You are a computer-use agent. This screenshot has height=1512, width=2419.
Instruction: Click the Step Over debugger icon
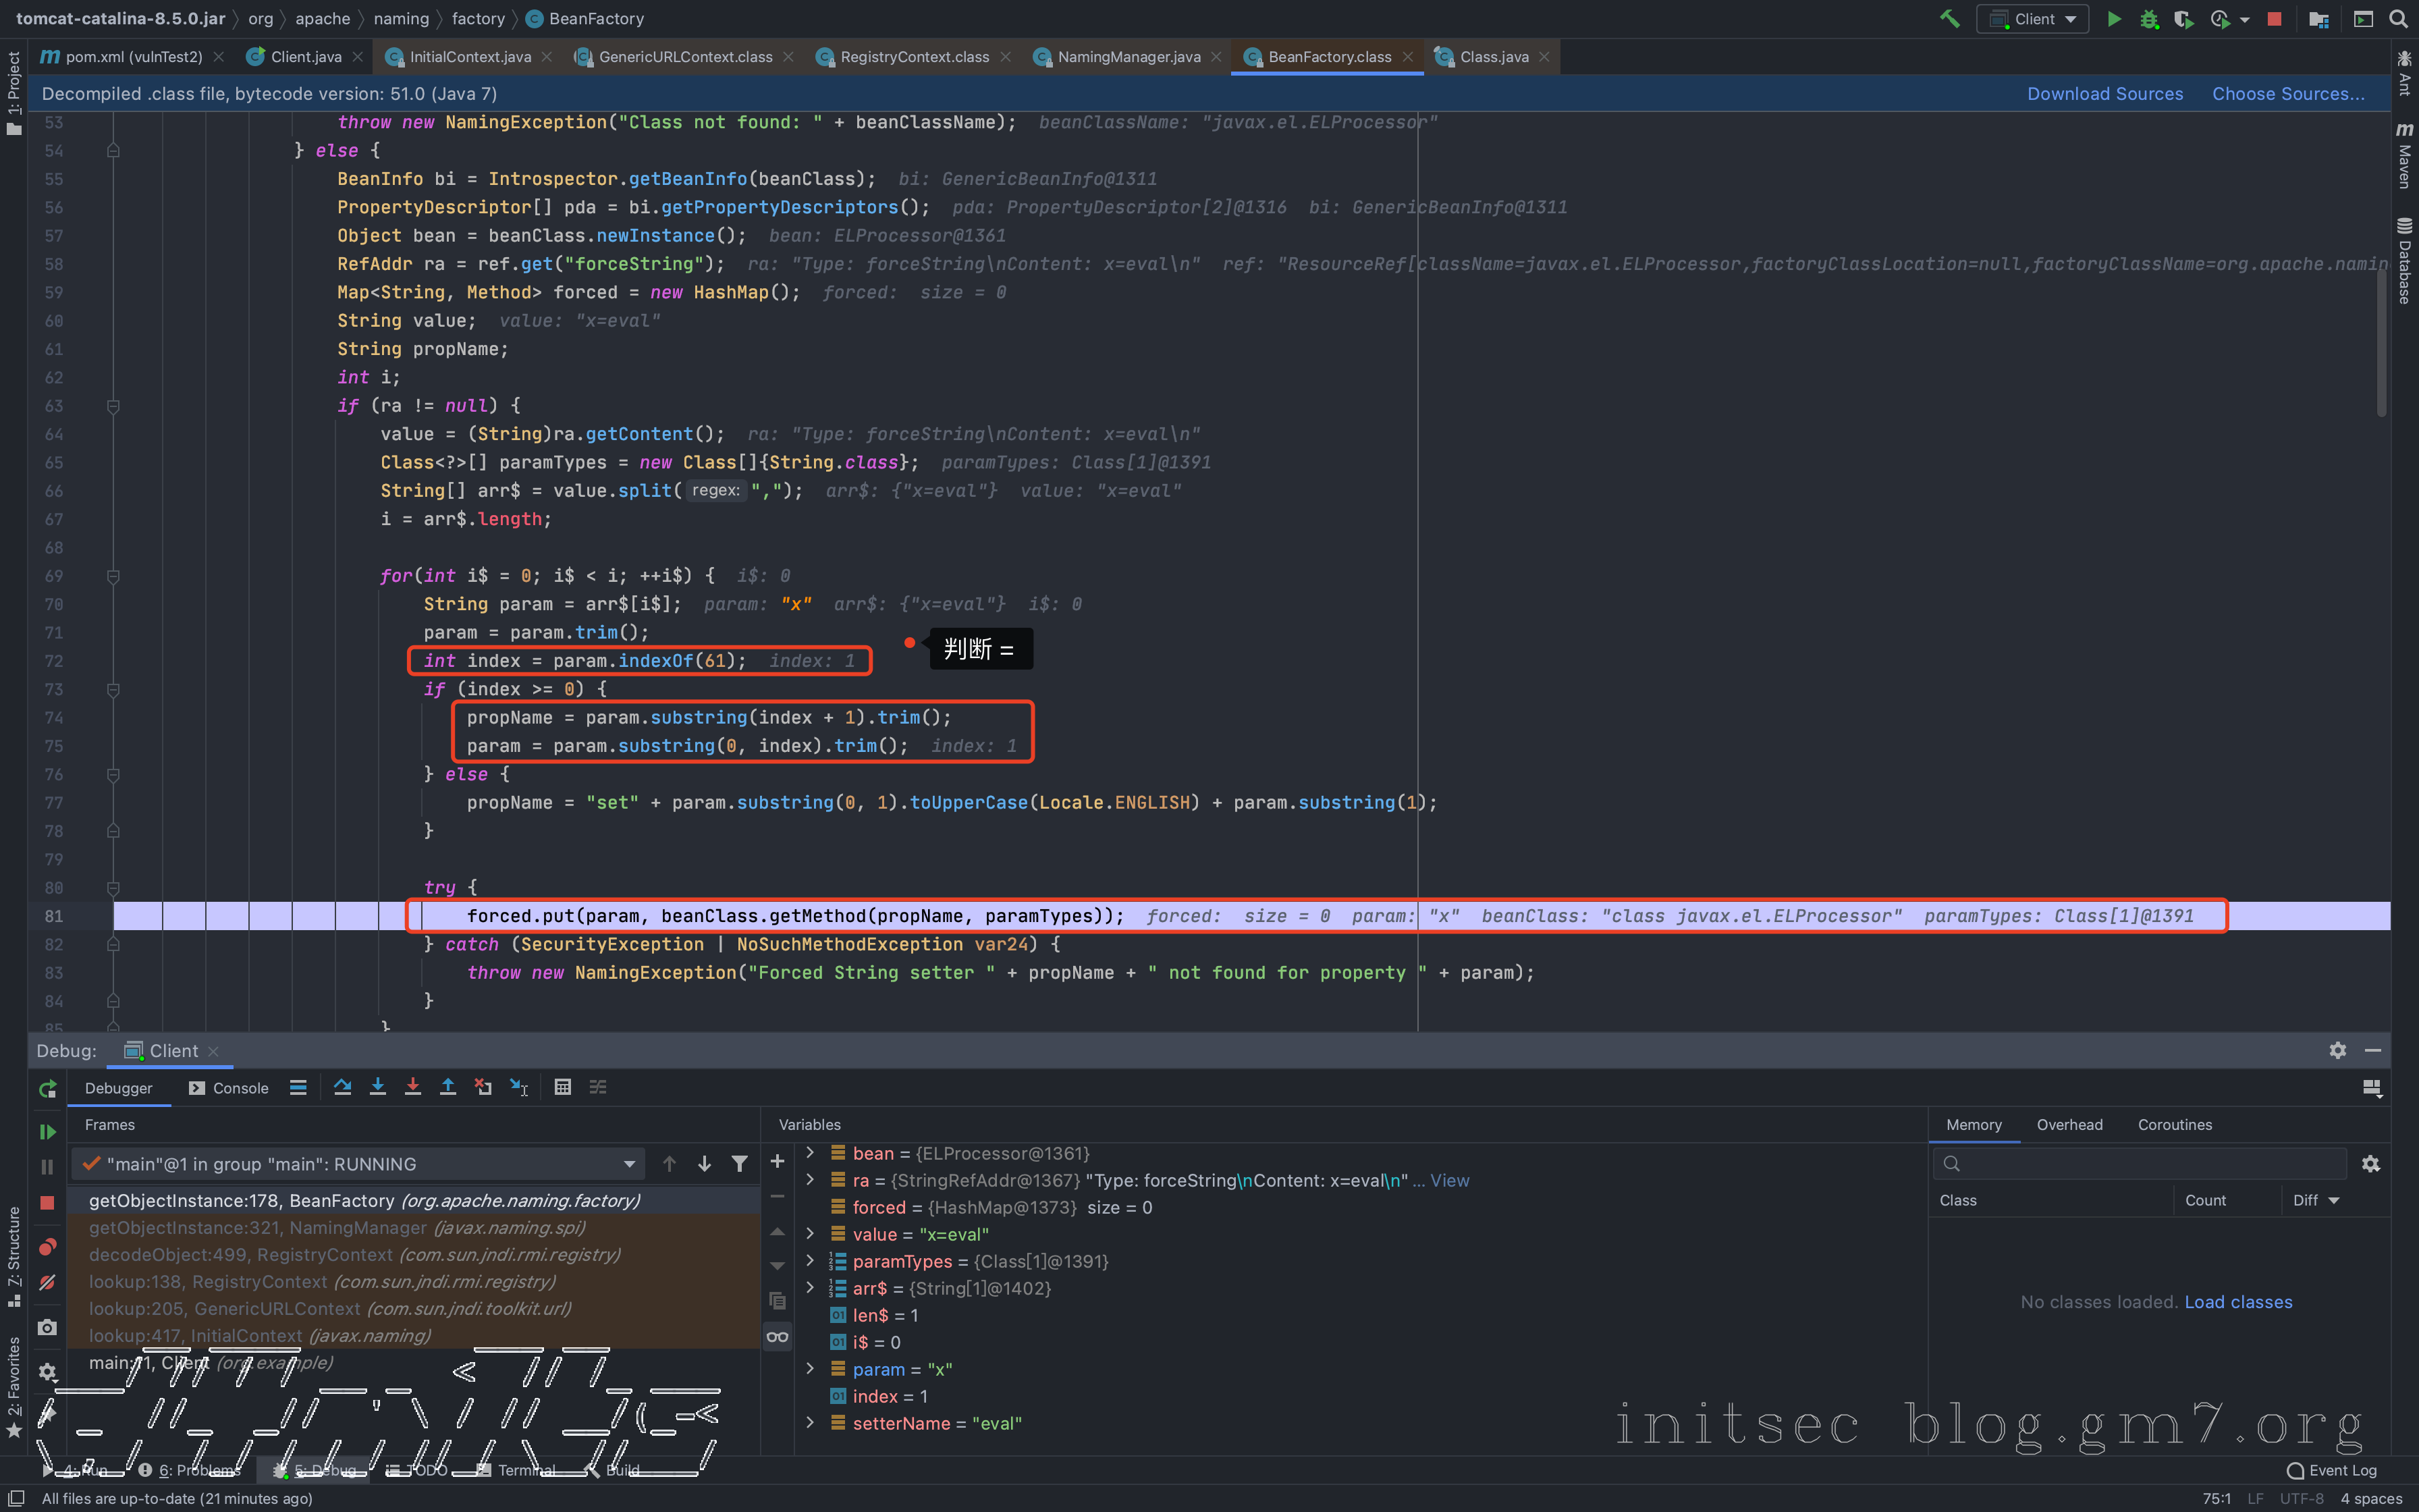(343, 1087)
